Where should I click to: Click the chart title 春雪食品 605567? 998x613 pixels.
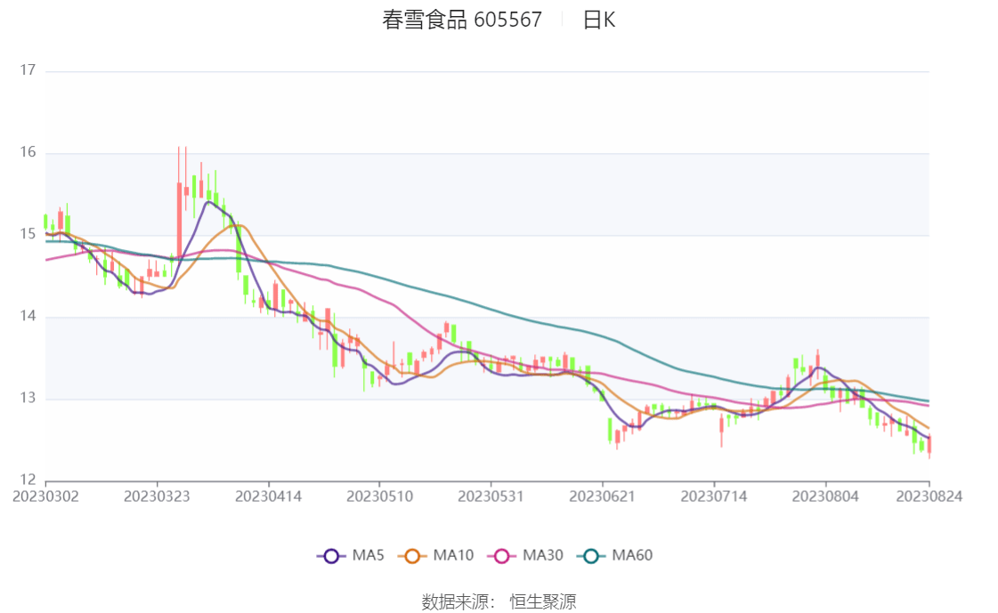tap(462, 20)
